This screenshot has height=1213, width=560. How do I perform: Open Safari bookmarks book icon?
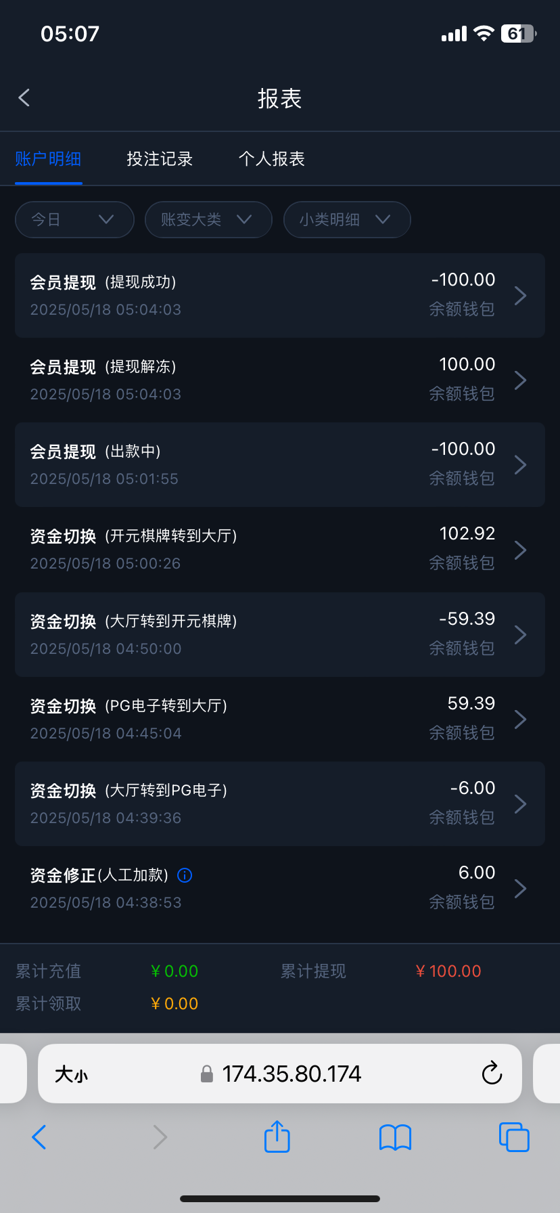(x=395, y=1137)
